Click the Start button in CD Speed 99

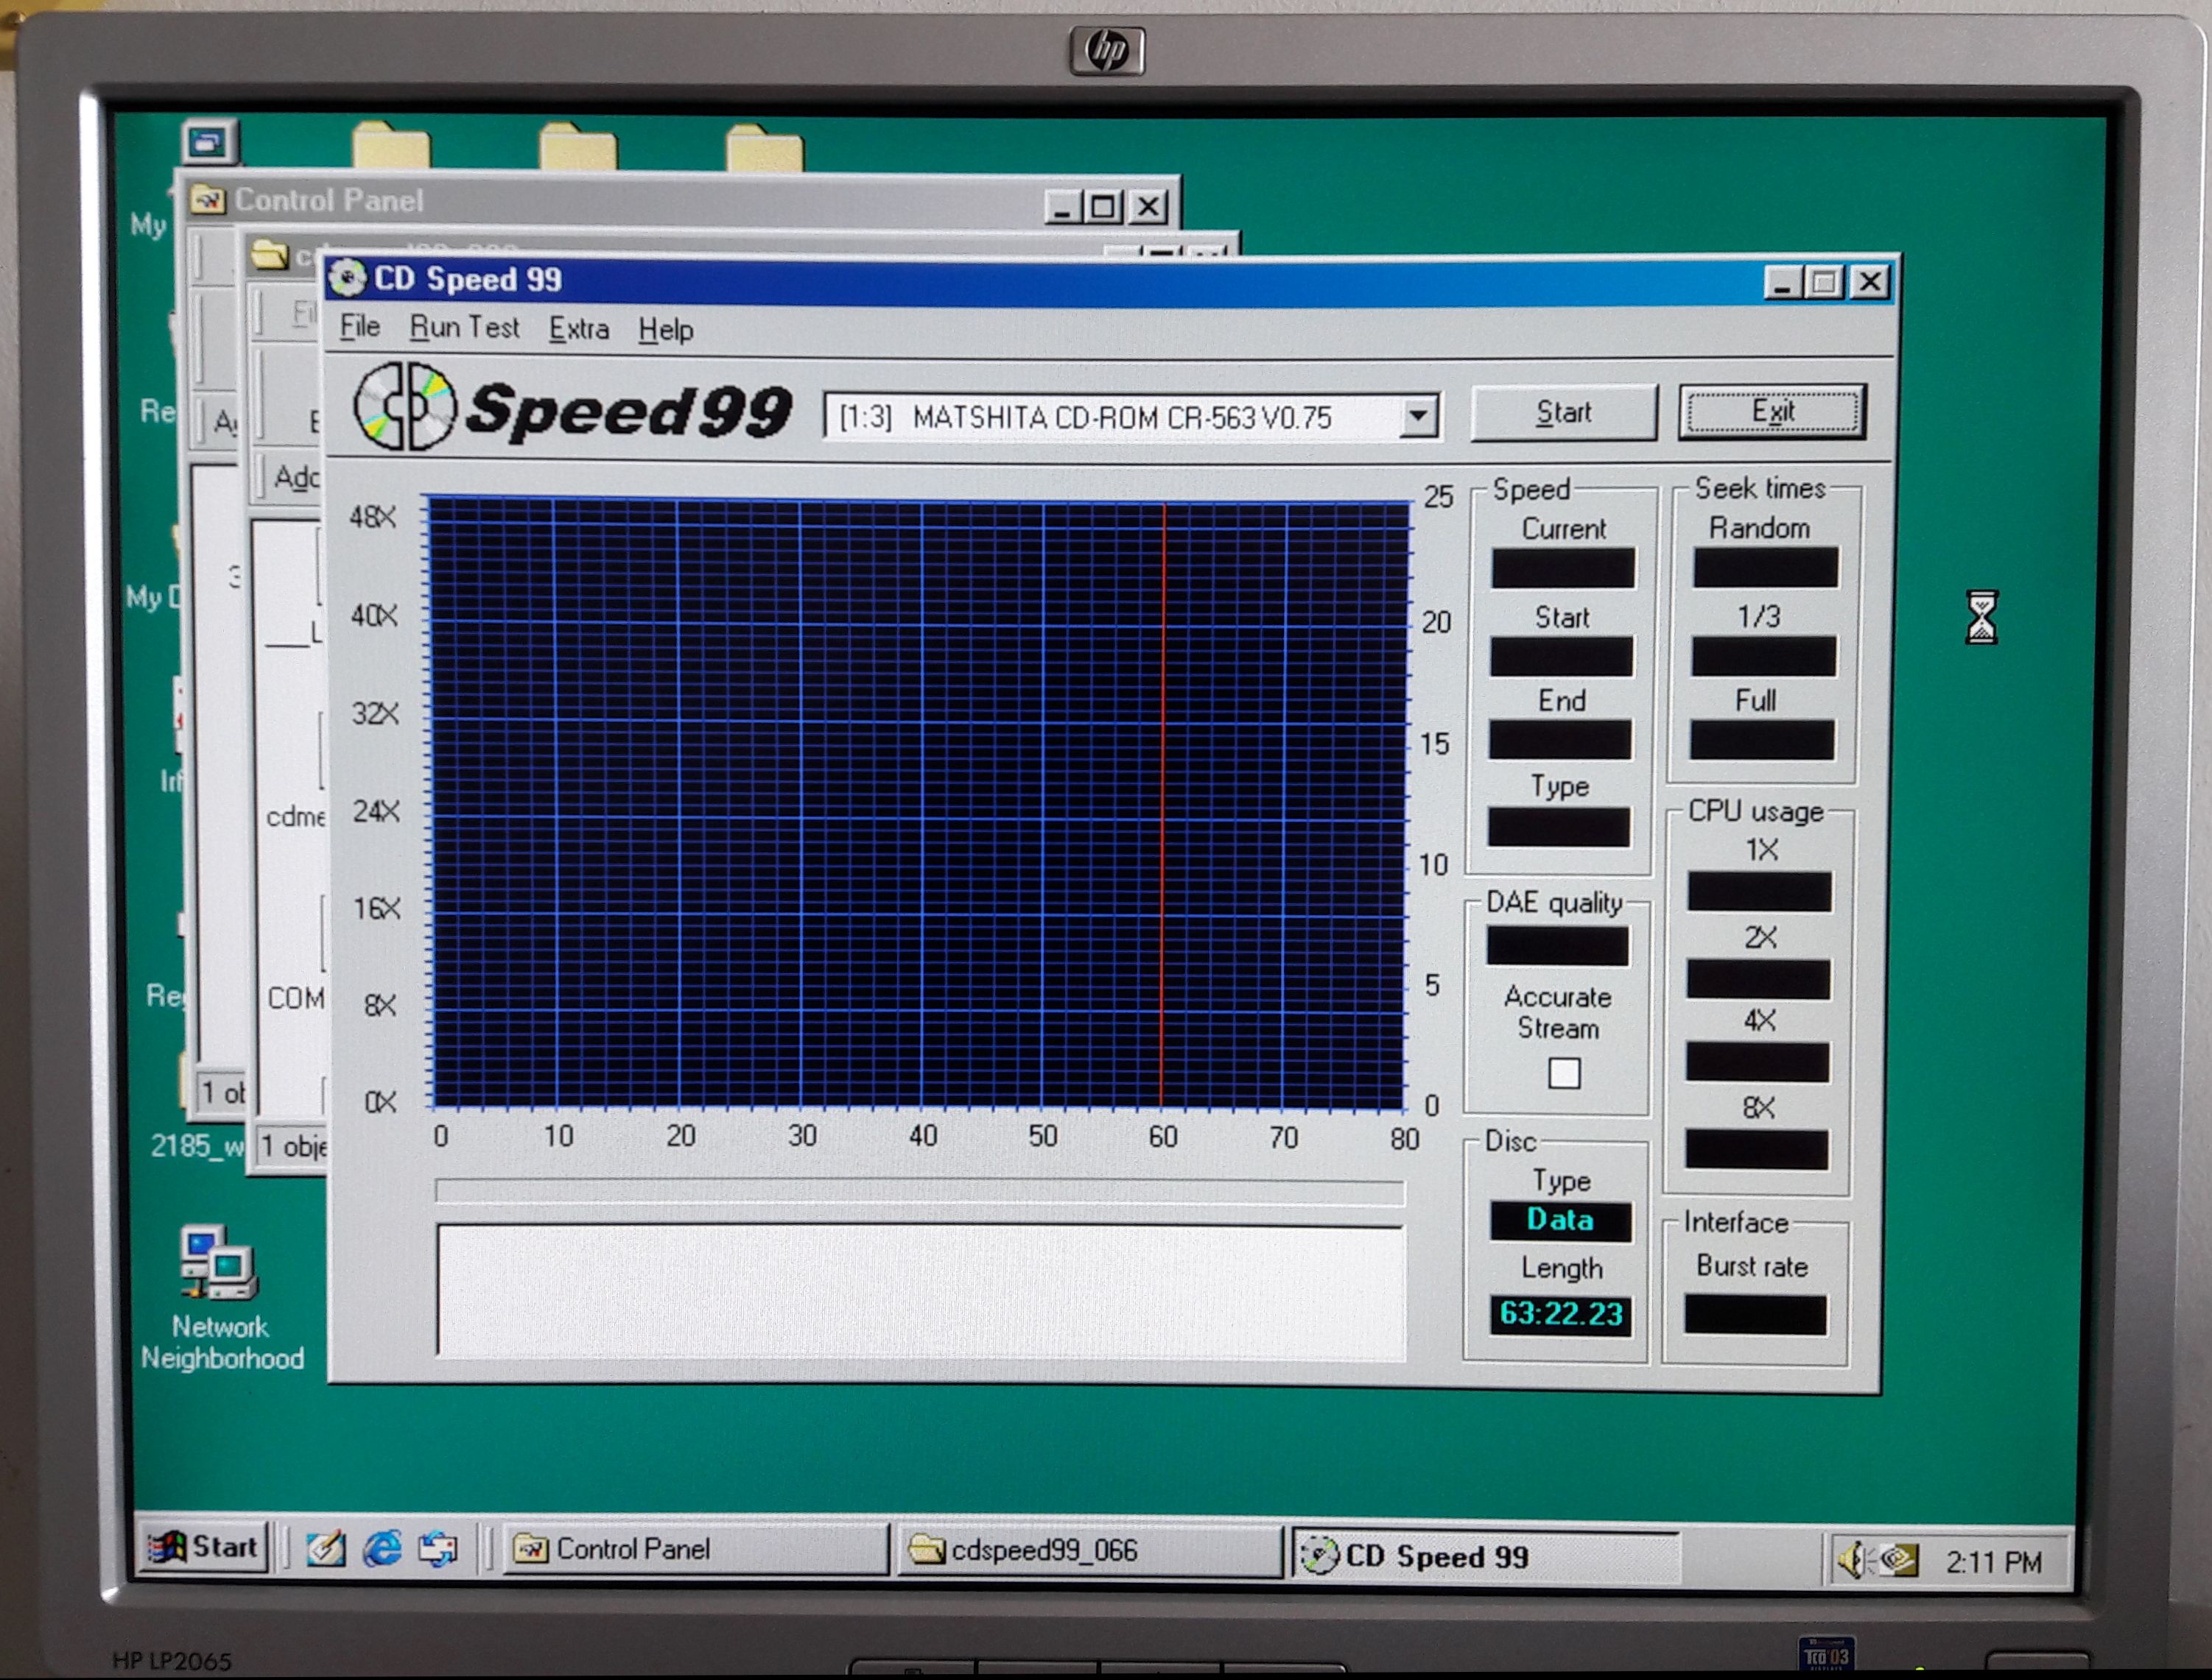tap(1563, 412)
